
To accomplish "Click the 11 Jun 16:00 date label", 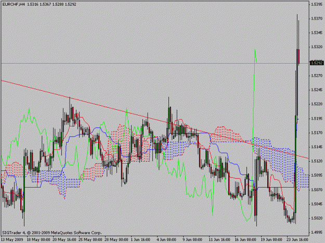I will pos(219,240).
